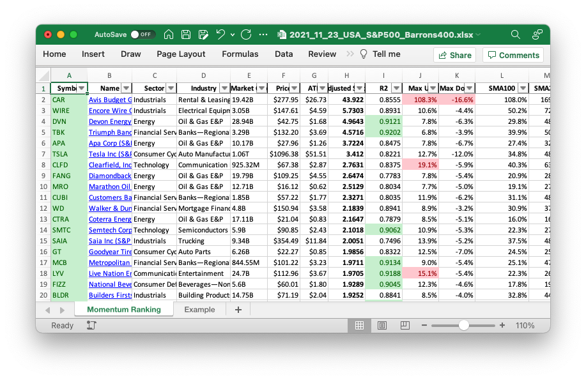Open the Devon Energy hyperlink
Viewport: 586px width, 380px height.
coord(110,121)
